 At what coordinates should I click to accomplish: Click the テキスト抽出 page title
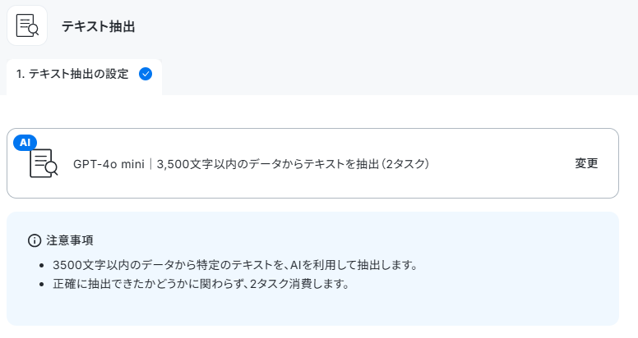[98, 27]
